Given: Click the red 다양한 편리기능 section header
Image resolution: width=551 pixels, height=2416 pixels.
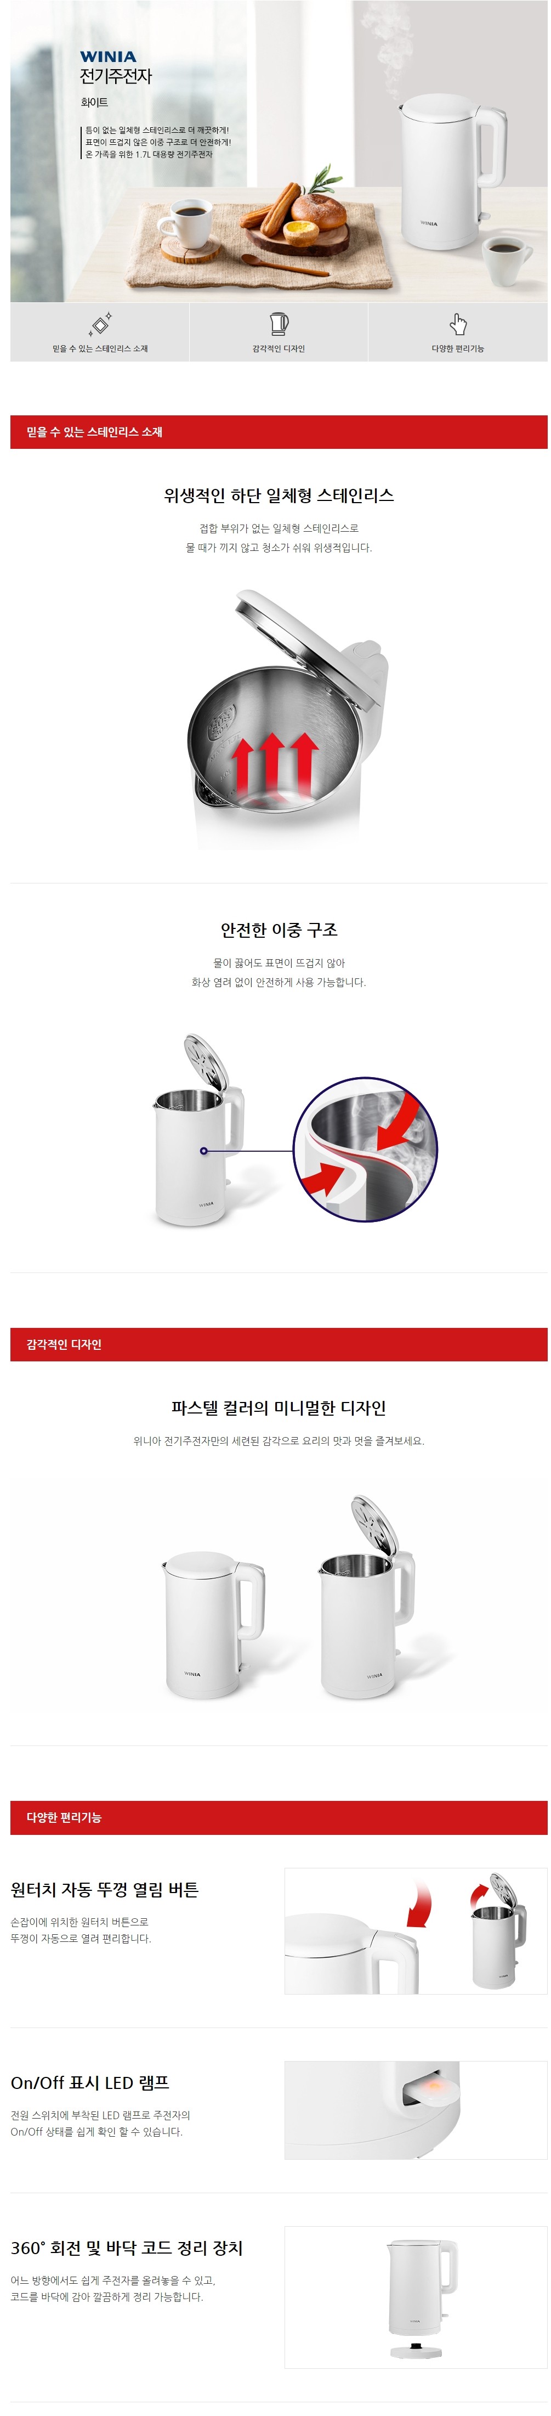Looking at the screenshot, I should tap(279, 1817).
